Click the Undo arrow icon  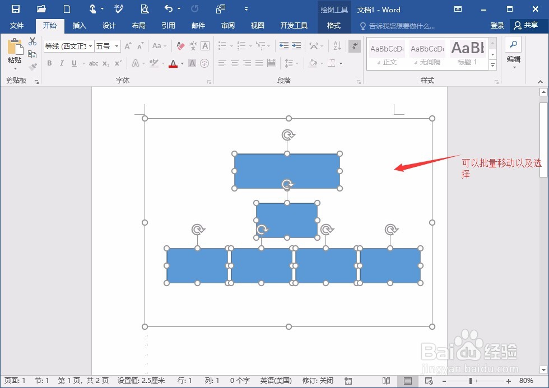pyautogui.click(x=169, y=9)
